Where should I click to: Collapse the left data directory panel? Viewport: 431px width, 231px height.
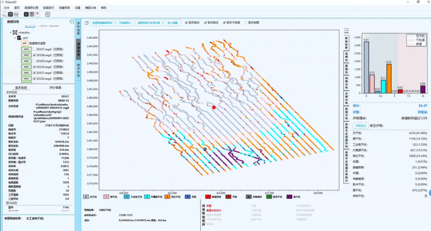tap(71, 22)
